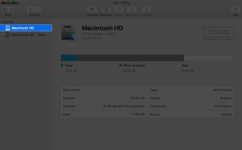Screen dimensions: 242x150
Task: Click the light Free segment of bar
Action: tap(208, 58)
